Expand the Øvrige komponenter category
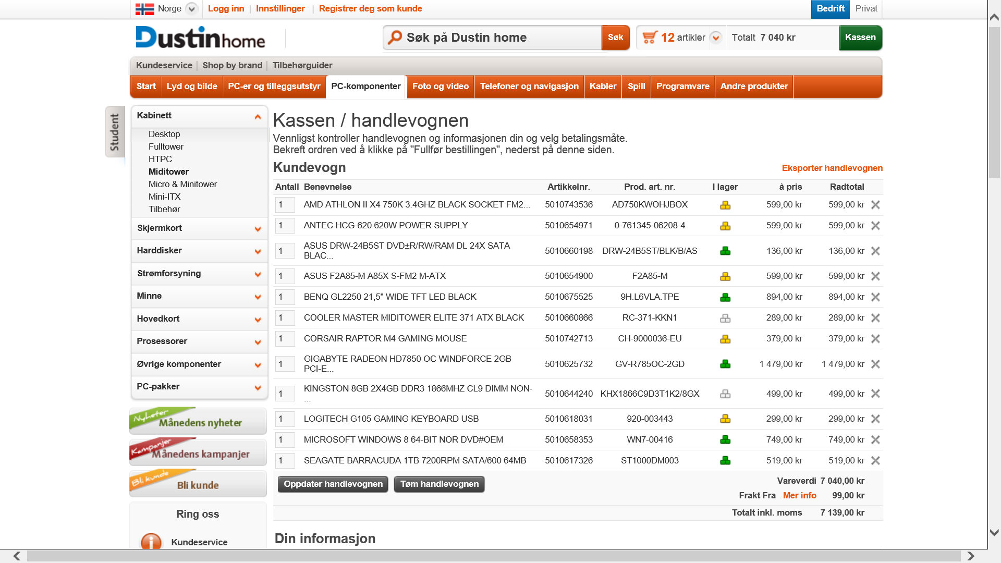 point(258,365)
